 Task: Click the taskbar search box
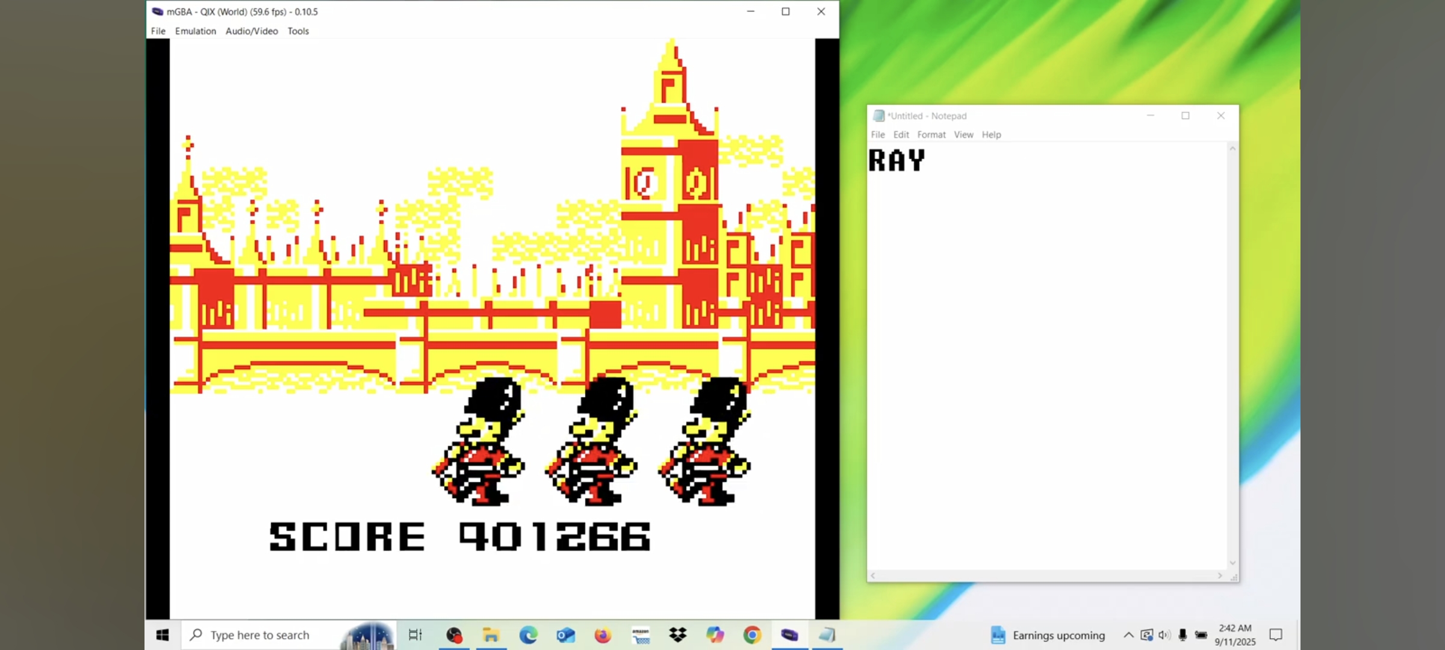(x=260, y=635)
